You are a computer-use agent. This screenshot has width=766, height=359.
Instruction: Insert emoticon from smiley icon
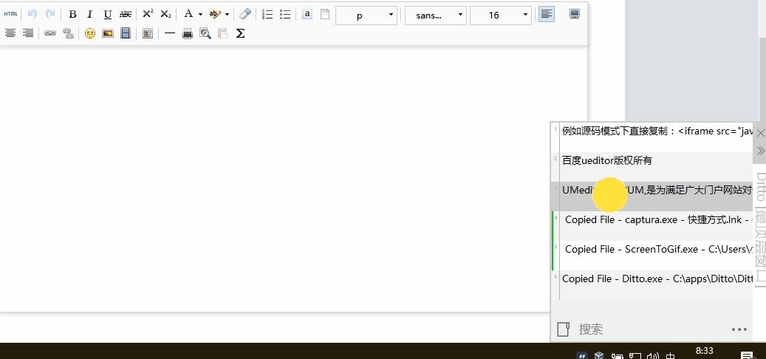tap(89, 33)
